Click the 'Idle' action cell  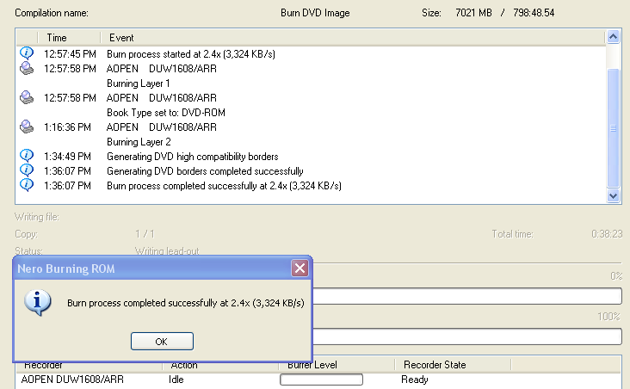pyautogui.click(x=176, y=380)
